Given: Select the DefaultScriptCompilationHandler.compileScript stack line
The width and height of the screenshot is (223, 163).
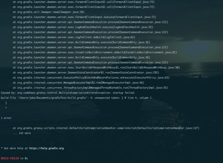Looking at the screenshot, I should coord(106,128).
